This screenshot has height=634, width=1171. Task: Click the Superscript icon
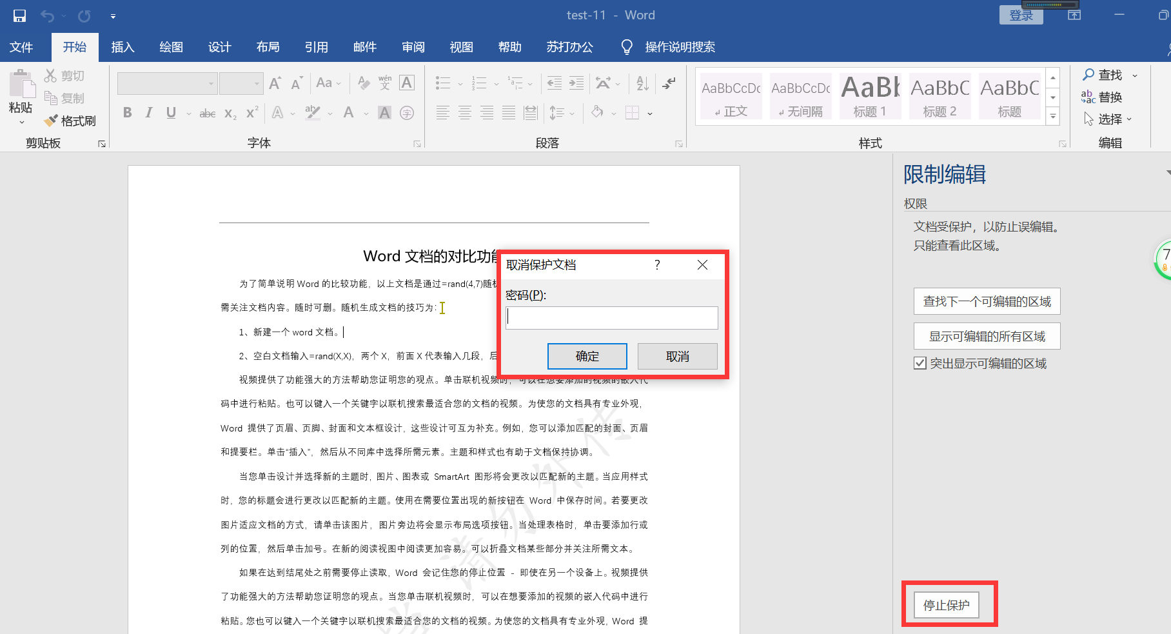point(252,112)
